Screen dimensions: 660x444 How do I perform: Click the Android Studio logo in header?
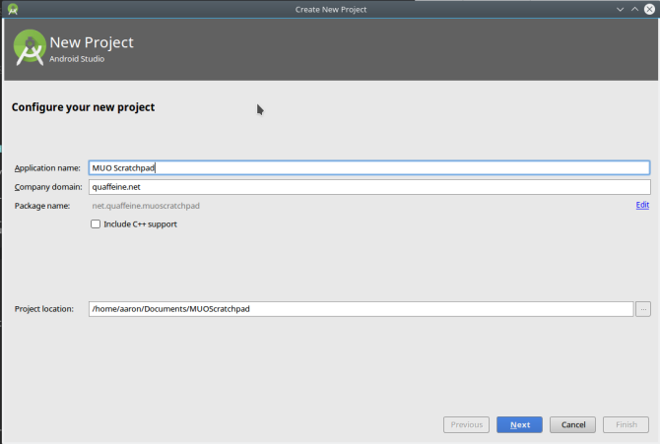[x=30, y=47]
